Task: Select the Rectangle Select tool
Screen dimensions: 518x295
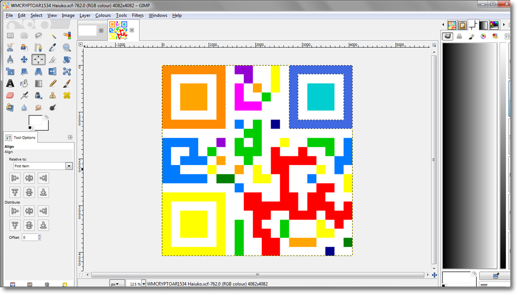Action: (x=10, y=35)
